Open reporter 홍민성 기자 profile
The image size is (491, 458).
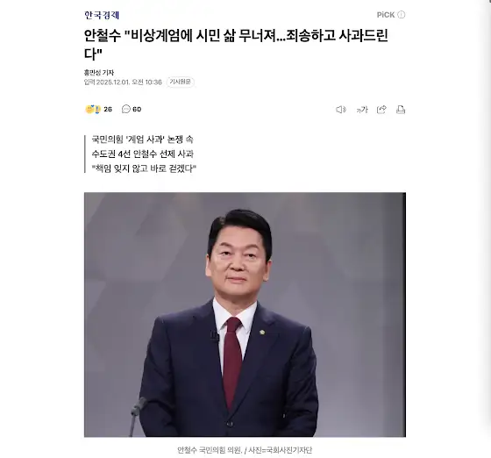point(99,72)
